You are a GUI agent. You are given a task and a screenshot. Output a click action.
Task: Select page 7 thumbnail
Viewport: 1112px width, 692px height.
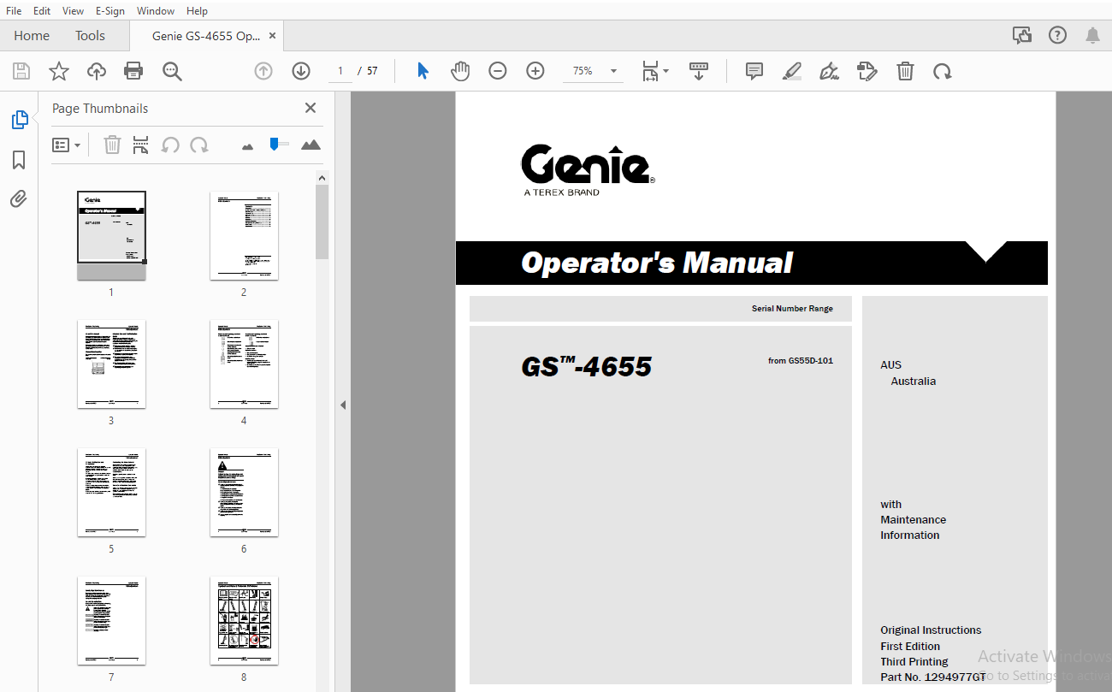pos(111,620)
